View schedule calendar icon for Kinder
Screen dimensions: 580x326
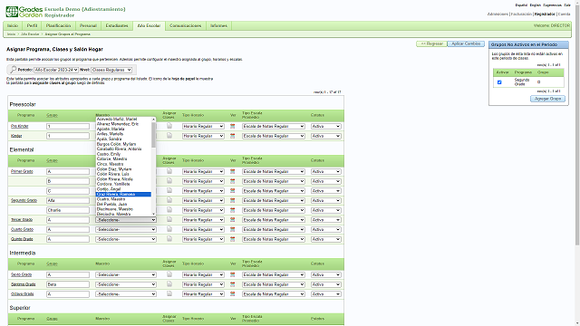click(x=232, y=136)
